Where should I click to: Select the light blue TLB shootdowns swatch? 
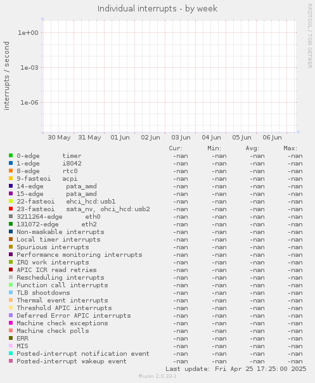[x=11, y=292]
